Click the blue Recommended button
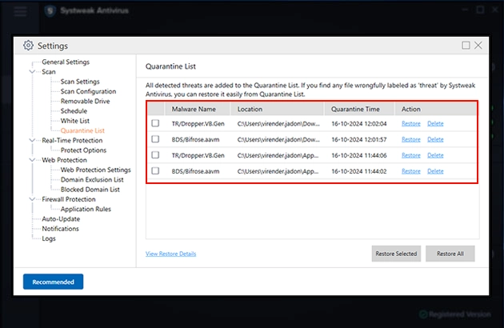The image size is (504, 328). point(53,282)
